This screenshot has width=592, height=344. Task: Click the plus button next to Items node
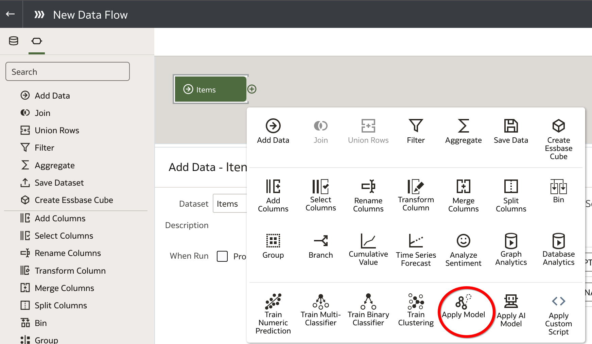252,89
